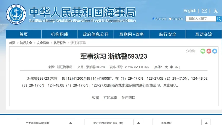Click the article title 军事演习 浙航警593/23
Screen dimensions: 222x125
[x=114, y=56]
